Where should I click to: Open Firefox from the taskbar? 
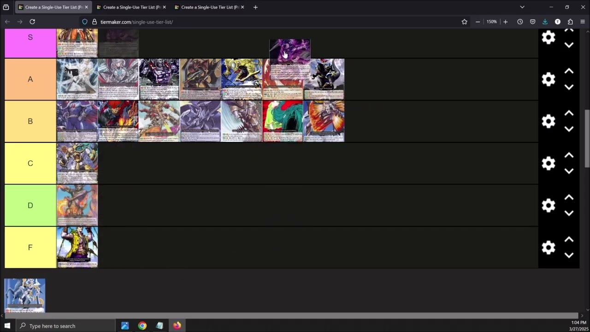pos(177,326)
